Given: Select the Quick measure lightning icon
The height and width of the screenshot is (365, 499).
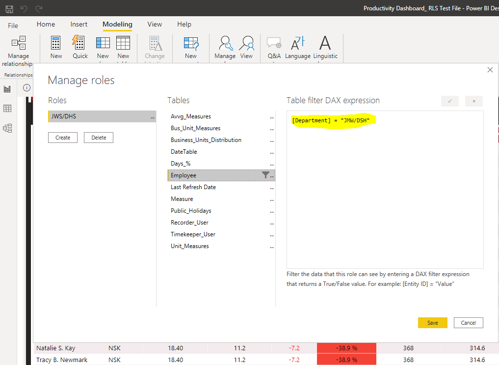Looking at the screenshot, I should coord(79,42).
